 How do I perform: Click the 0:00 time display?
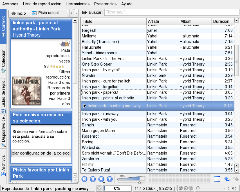pyautogui.click(x=232, y=188)
